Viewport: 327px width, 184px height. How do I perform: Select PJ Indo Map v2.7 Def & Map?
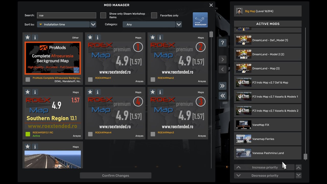click(268, 83)
